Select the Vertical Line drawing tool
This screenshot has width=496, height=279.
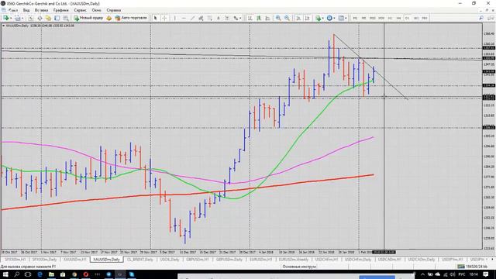coord(175,18)
